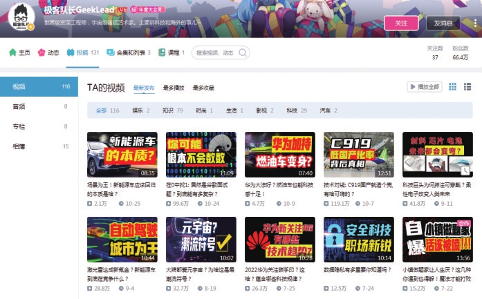This screenshot has width=482, height=299.
Task: Open the 新能源车的本质 video thumbnail
Action: 122,155
